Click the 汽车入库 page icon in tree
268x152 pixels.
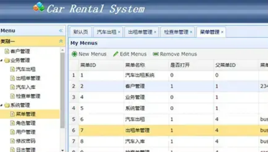(x=12, y=87)
